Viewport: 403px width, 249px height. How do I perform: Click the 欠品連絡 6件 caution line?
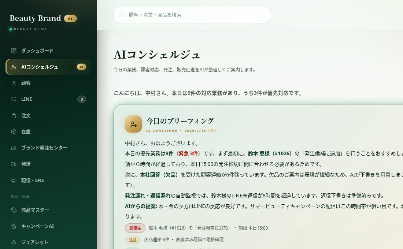tap(184, 240)
